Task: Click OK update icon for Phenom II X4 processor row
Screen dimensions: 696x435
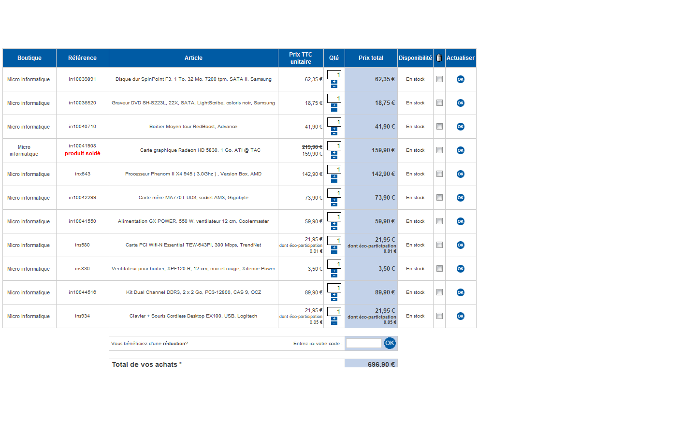Action: click(x=460, y=174)
